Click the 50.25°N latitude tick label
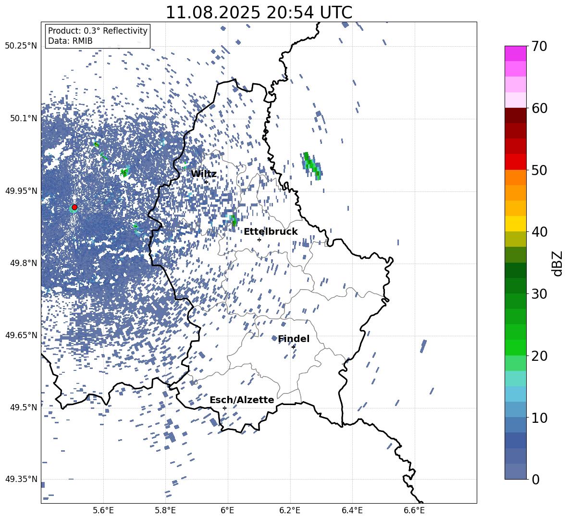This screenshot has width=569, height=520. [21, 46]
